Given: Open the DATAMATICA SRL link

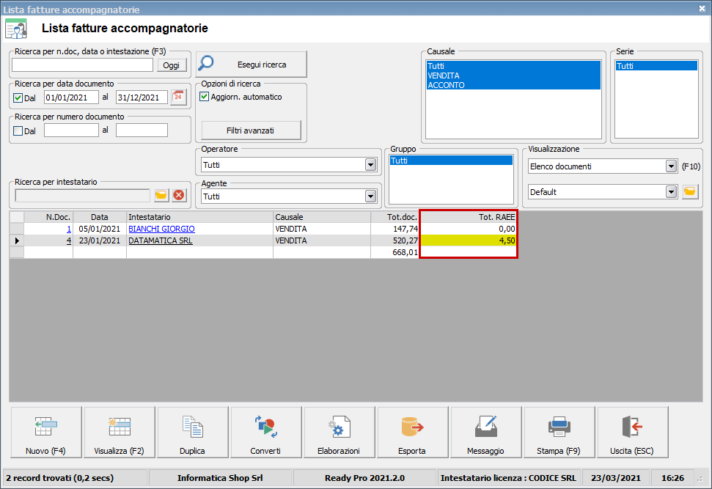Looking at the screenshot, I should click(x=161, y=240).
